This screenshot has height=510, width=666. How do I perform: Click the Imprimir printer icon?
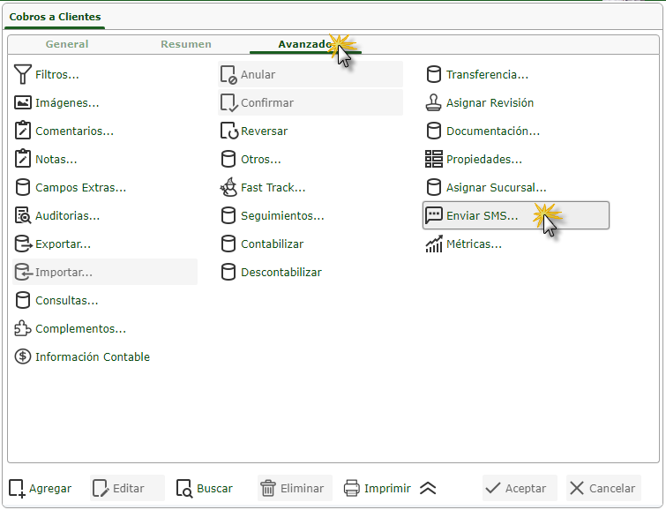tap(352, 488)
